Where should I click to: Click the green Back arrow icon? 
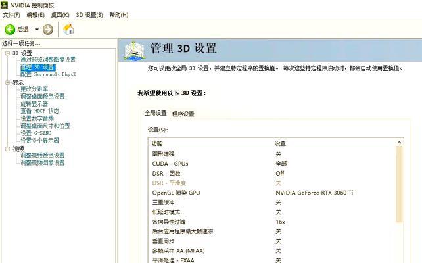click(10, 30)
